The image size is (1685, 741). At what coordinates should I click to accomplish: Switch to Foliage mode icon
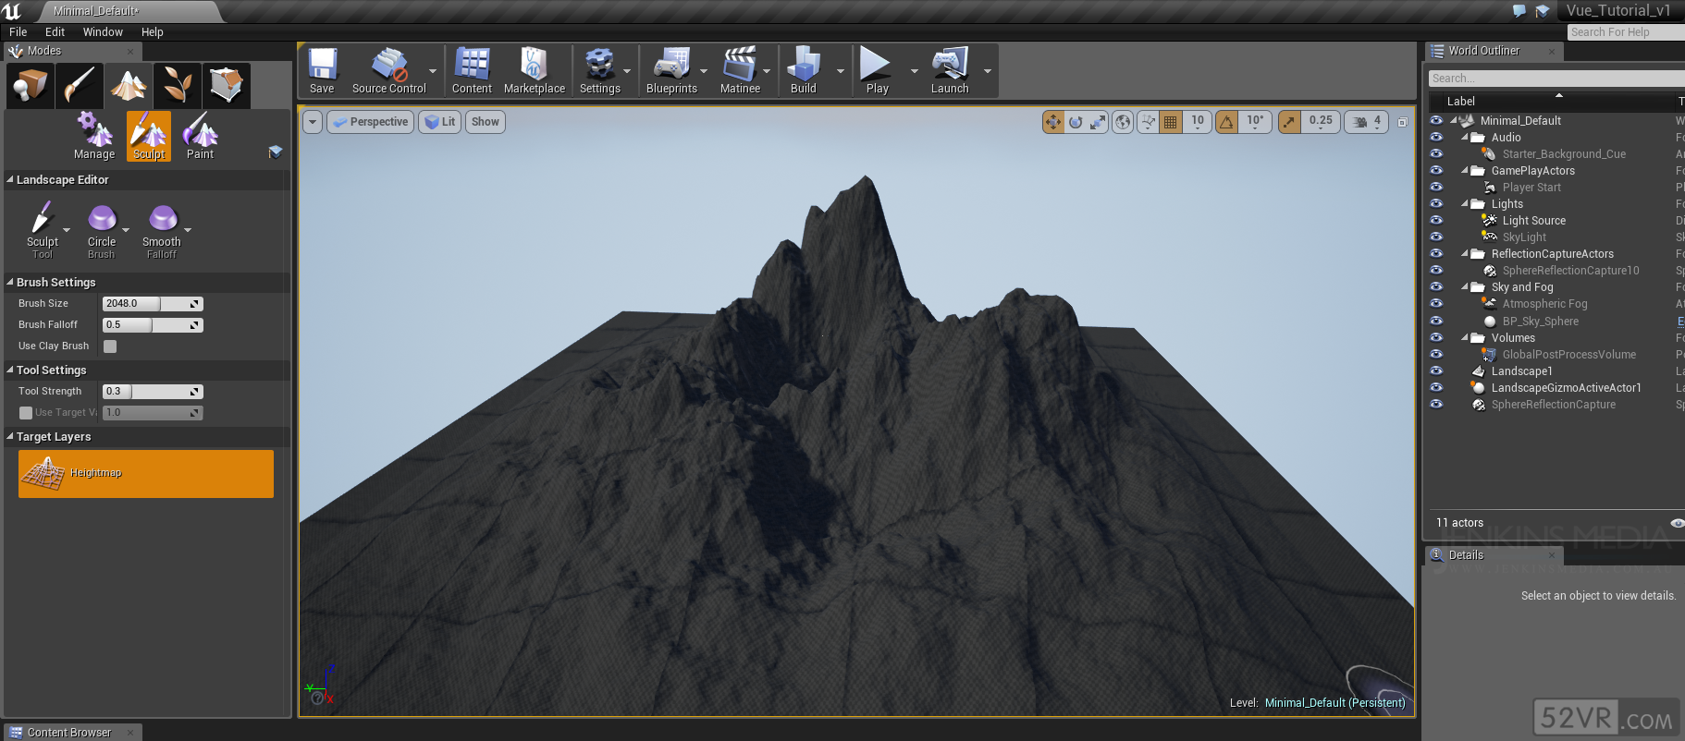tap(178, 86)
